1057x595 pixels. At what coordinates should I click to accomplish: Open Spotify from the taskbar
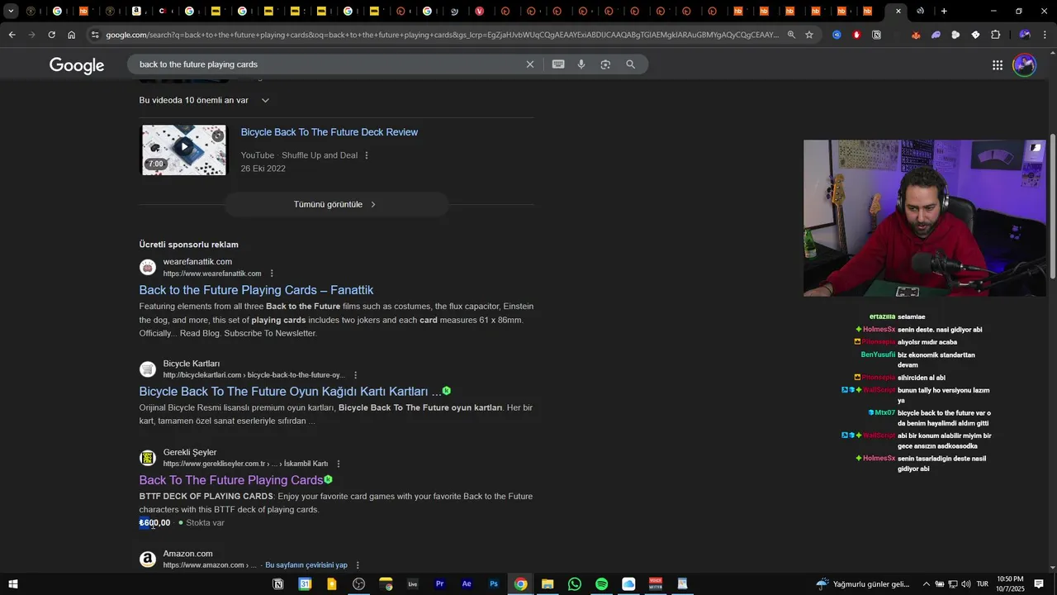pyautogui.click(x=601, y=584)
